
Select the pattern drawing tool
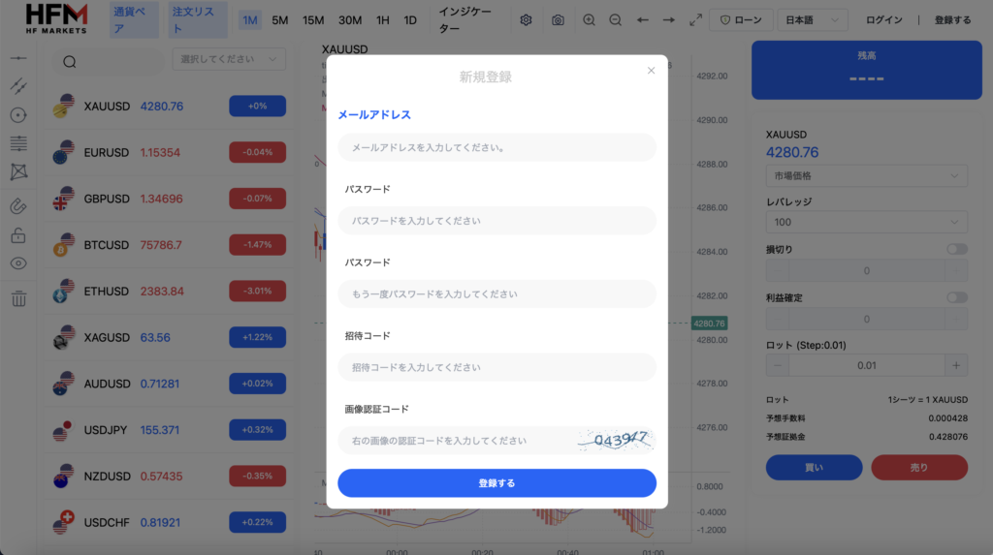[18, 171]
